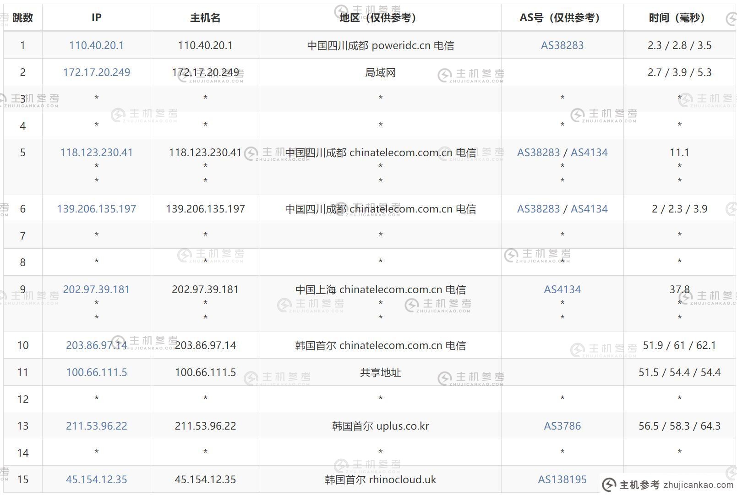Select hostname cell 139.206.135.197

205,209
